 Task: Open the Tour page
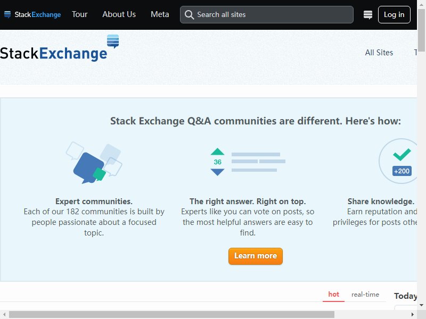pyautogui.click(x=79, y=14)
